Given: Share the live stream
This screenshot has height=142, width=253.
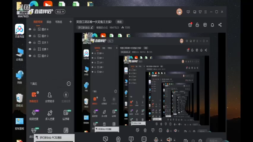Looking at the screenshot, I should pyautogui.click(x=220, y=25).
